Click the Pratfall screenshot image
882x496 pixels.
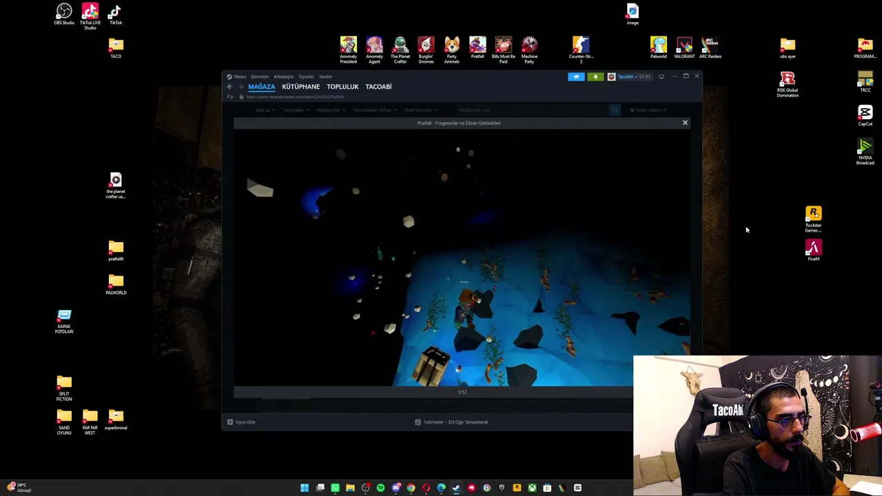click(x=462, y=258)
